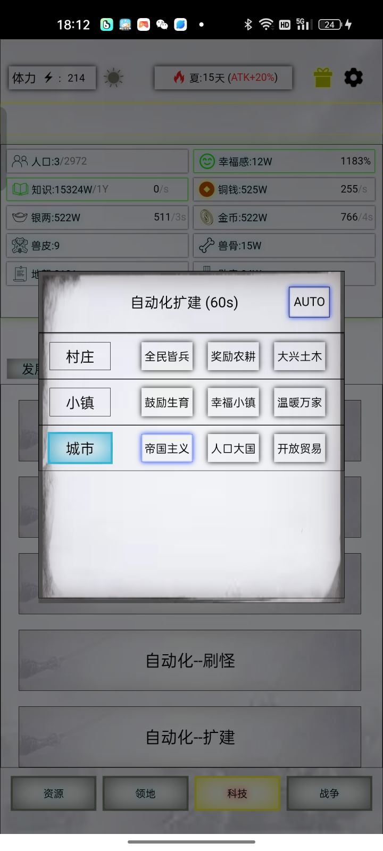Tap the happiness smiley face icon

(206, 161)
